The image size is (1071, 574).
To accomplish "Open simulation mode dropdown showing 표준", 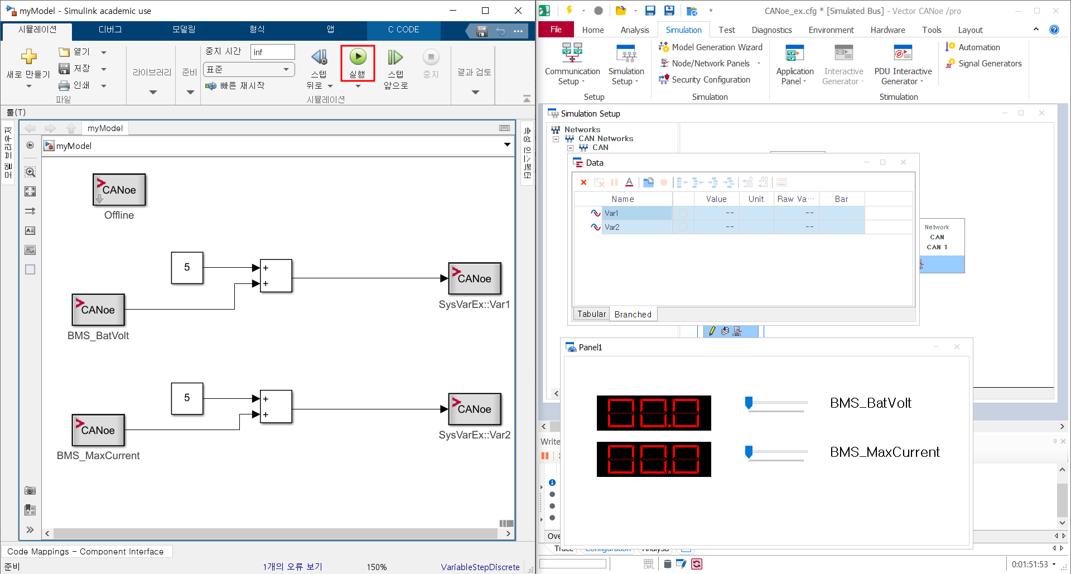I will [249, 70].
